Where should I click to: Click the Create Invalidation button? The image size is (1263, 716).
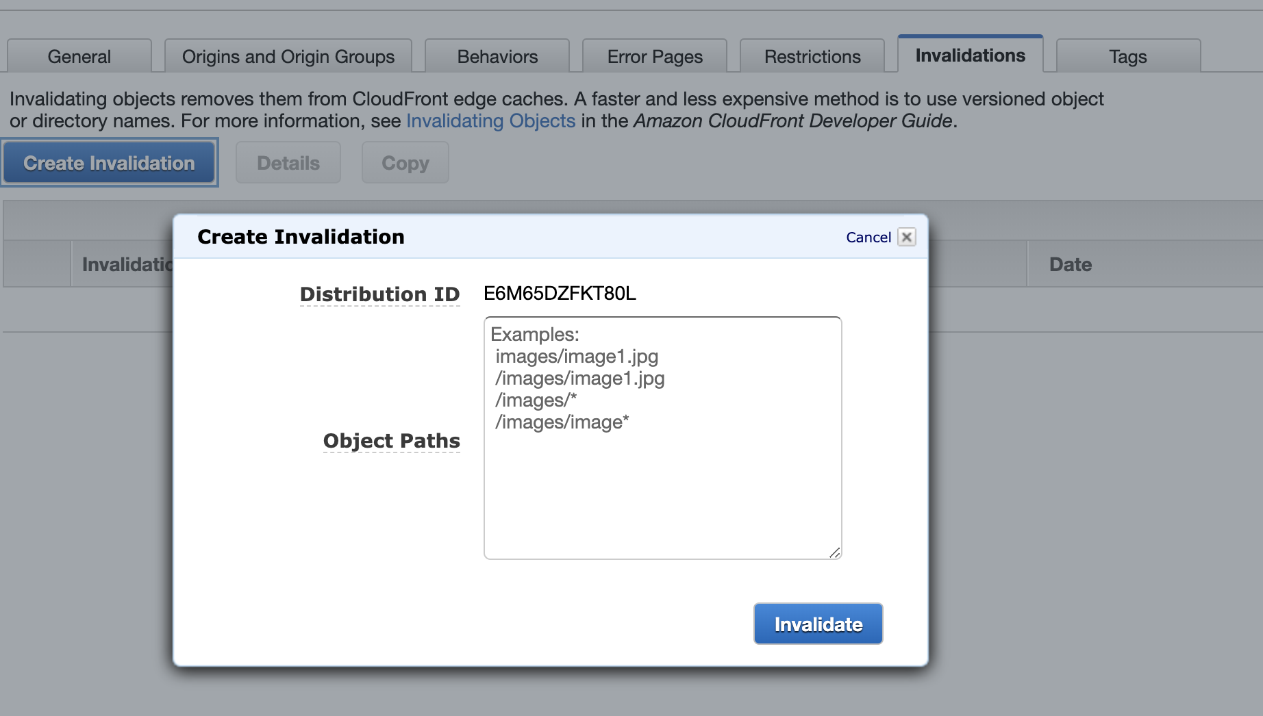coord(110,163)
